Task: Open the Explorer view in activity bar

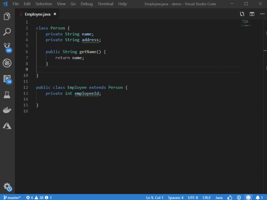Action: pyautogui.click(x=7, y=17)
